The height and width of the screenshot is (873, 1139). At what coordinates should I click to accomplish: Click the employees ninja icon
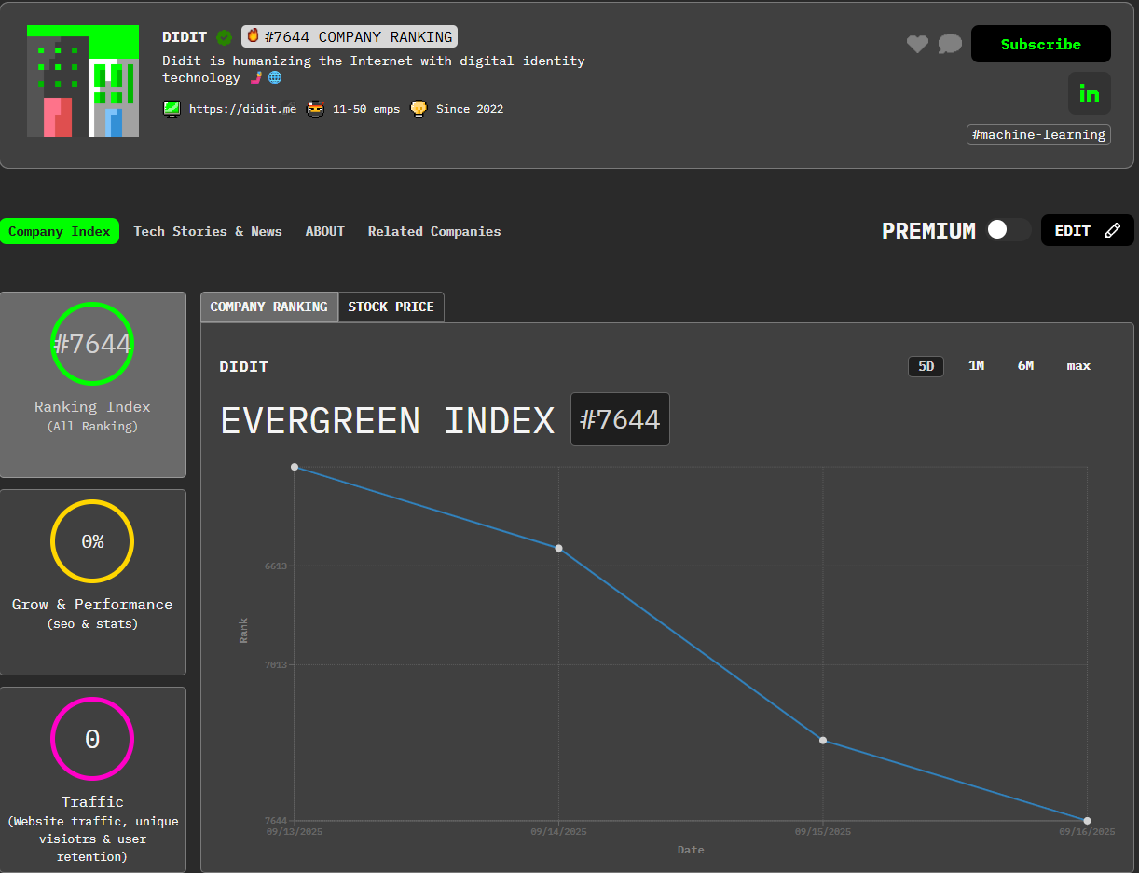pos(316,109)
